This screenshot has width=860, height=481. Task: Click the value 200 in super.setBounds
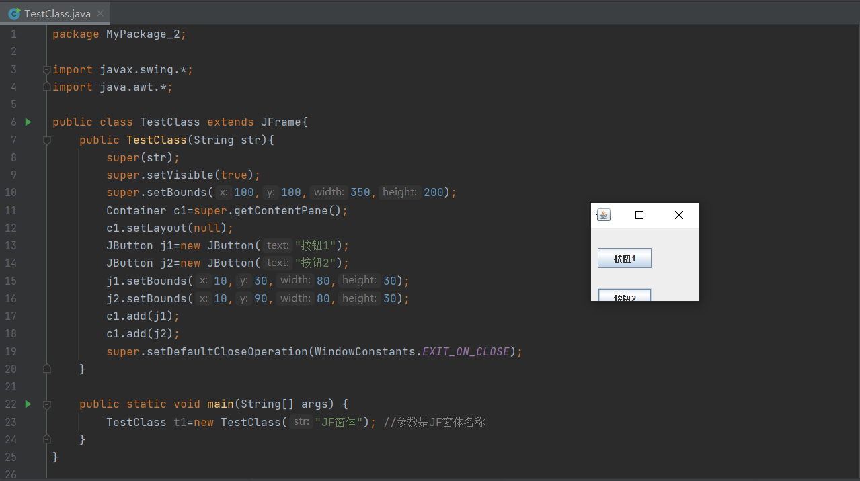pyautogui.click(x=434, y=192)
